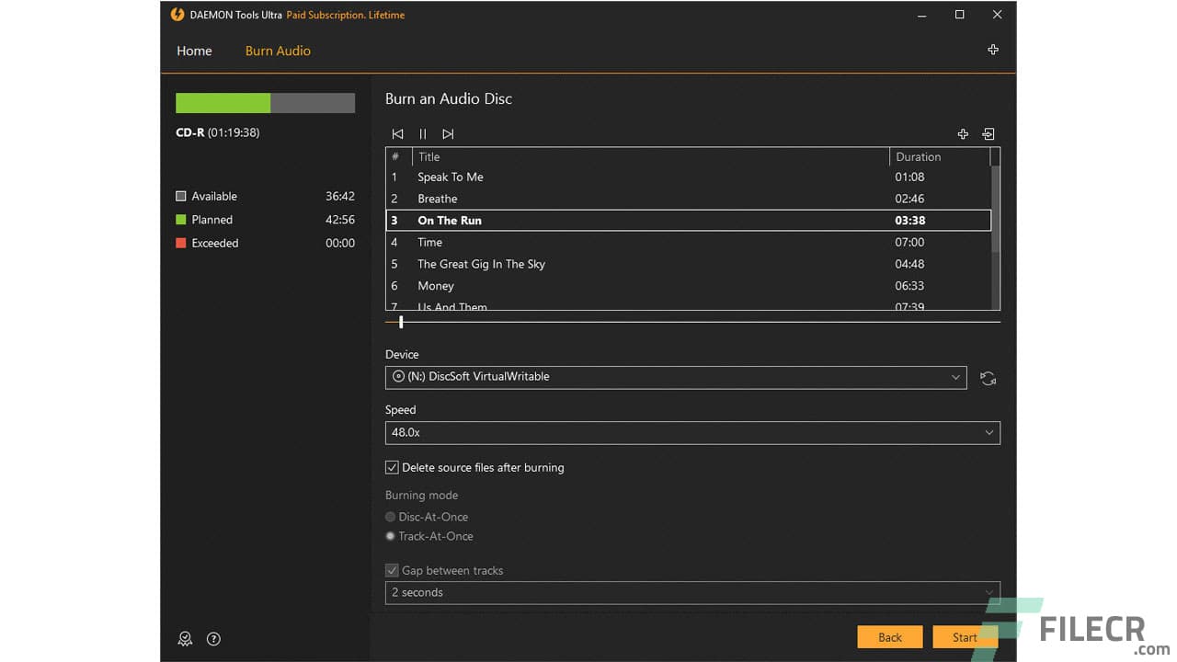Image resolution: width=1177 pixels, height=662 pixels.
Task: Click the license badge icon bottom-left
Action: click(x=185, y=638)
